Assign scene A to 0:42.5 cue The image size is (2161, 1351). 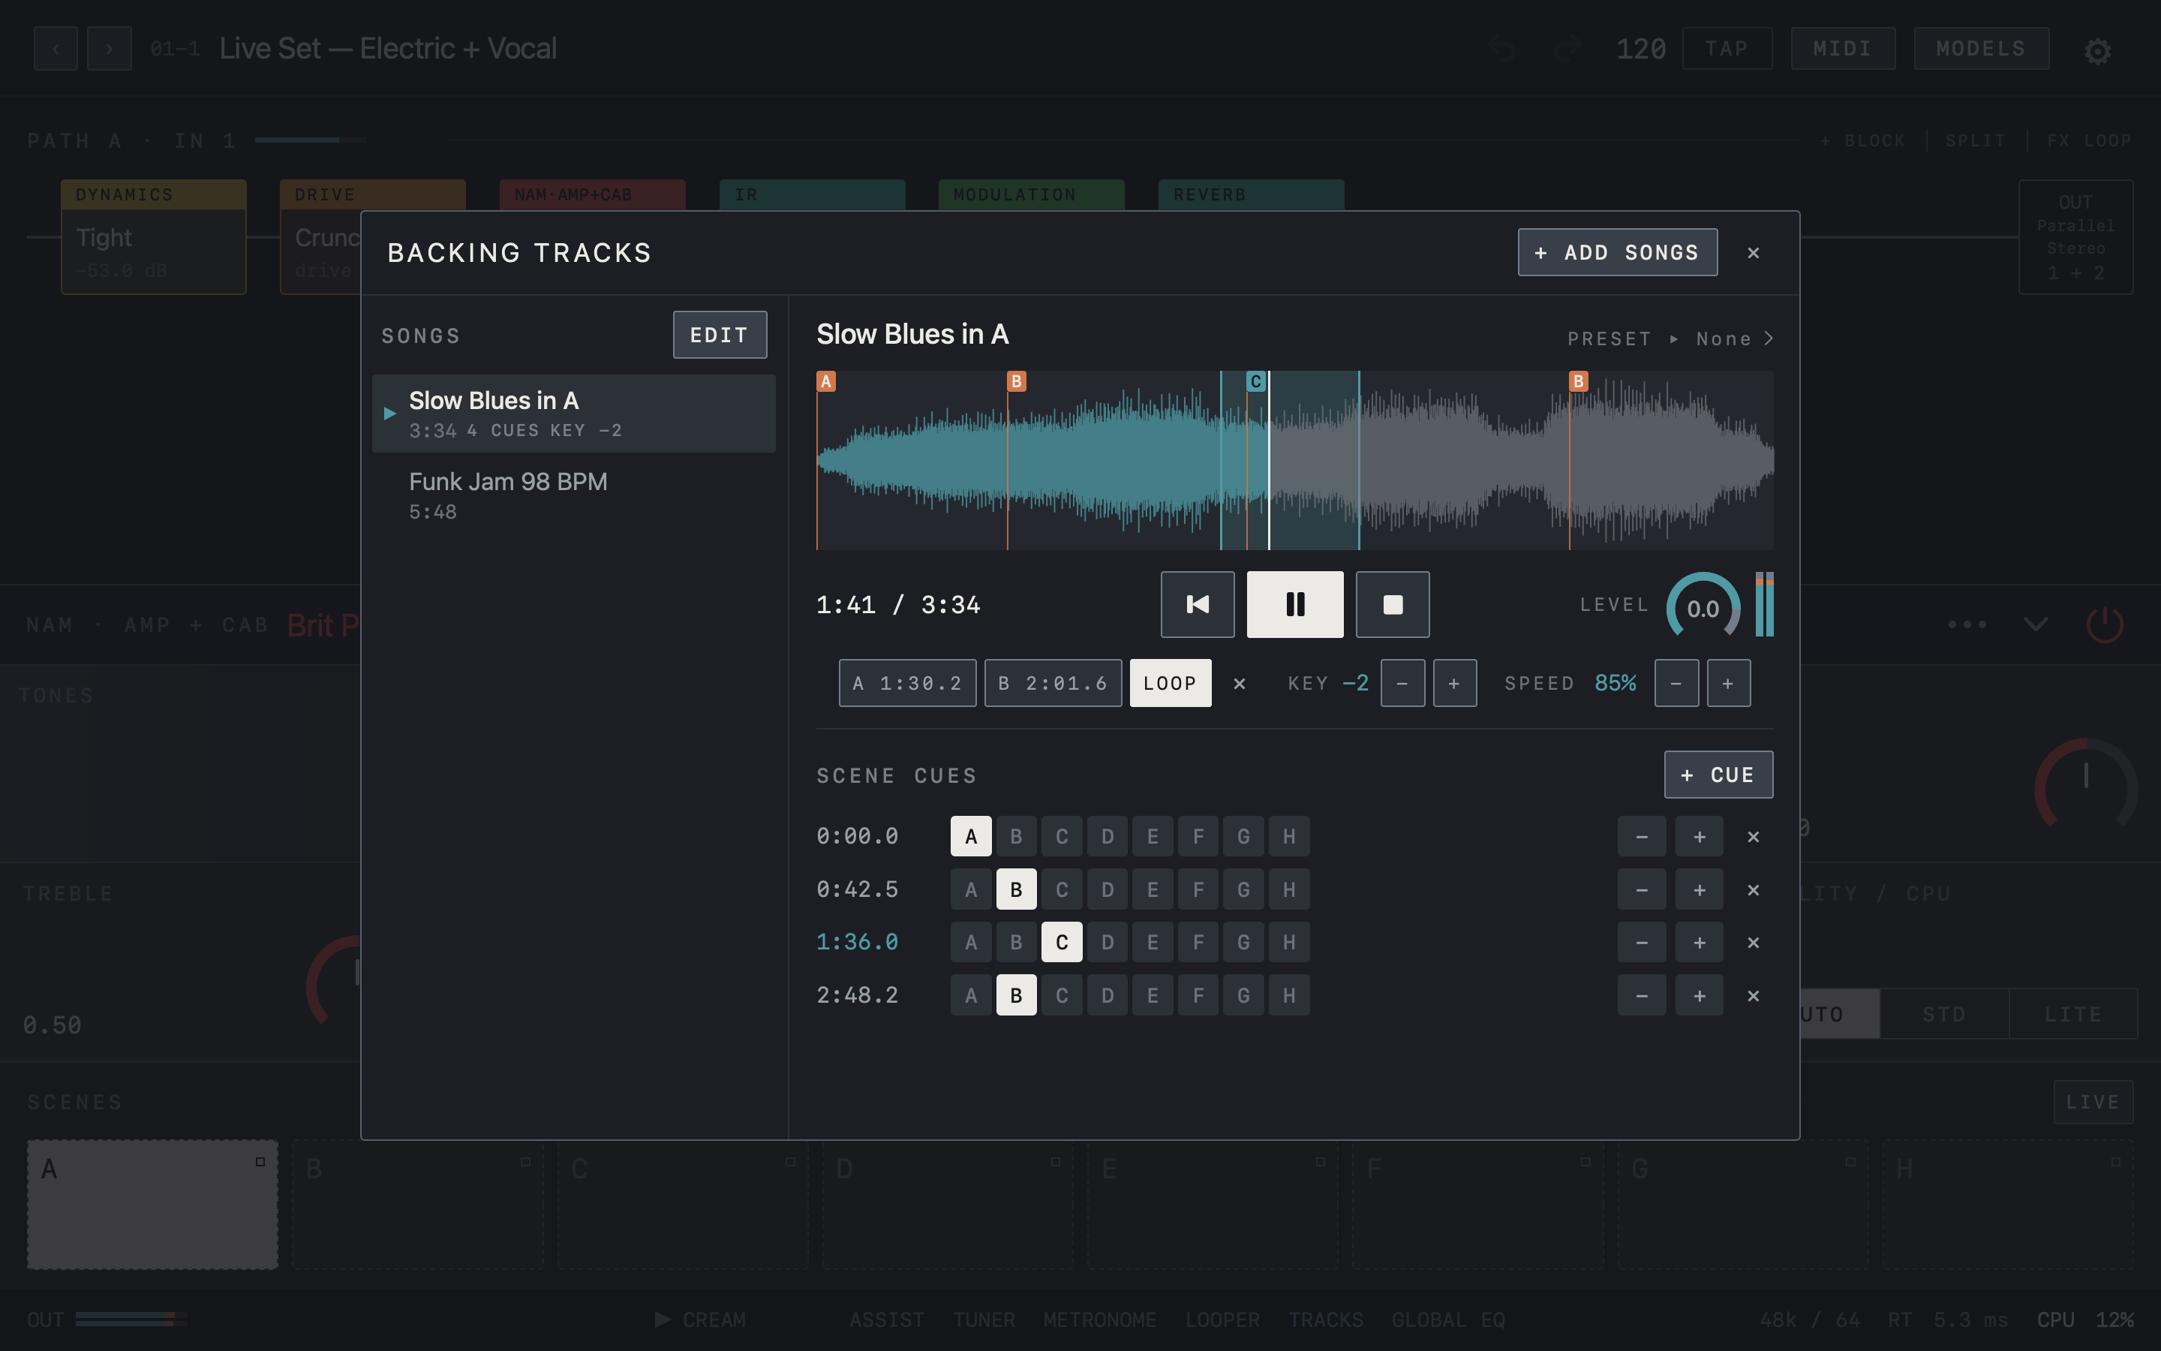click(x=971, y=890)
